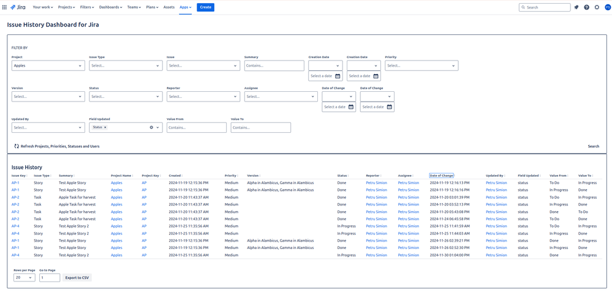
Task: Sort by Created column header
Action: (x=176, y=176)
